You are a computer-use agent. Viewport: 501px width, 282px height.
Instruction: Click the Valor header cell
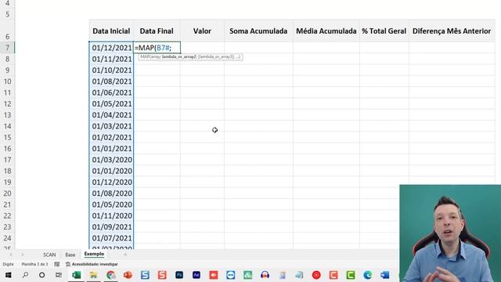tap(202, 31)
